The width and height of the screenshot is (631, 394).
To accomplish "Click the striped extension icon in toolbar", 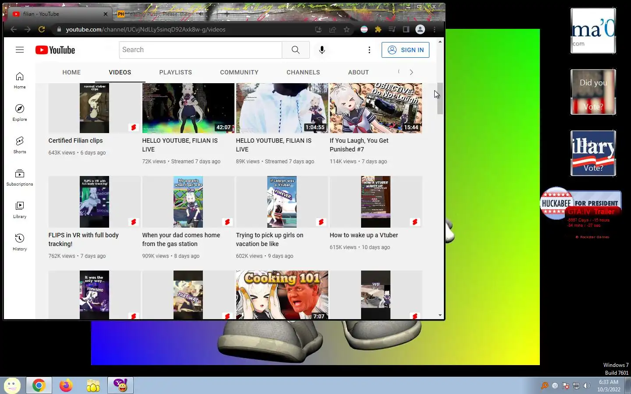I will tap(364, 29).
